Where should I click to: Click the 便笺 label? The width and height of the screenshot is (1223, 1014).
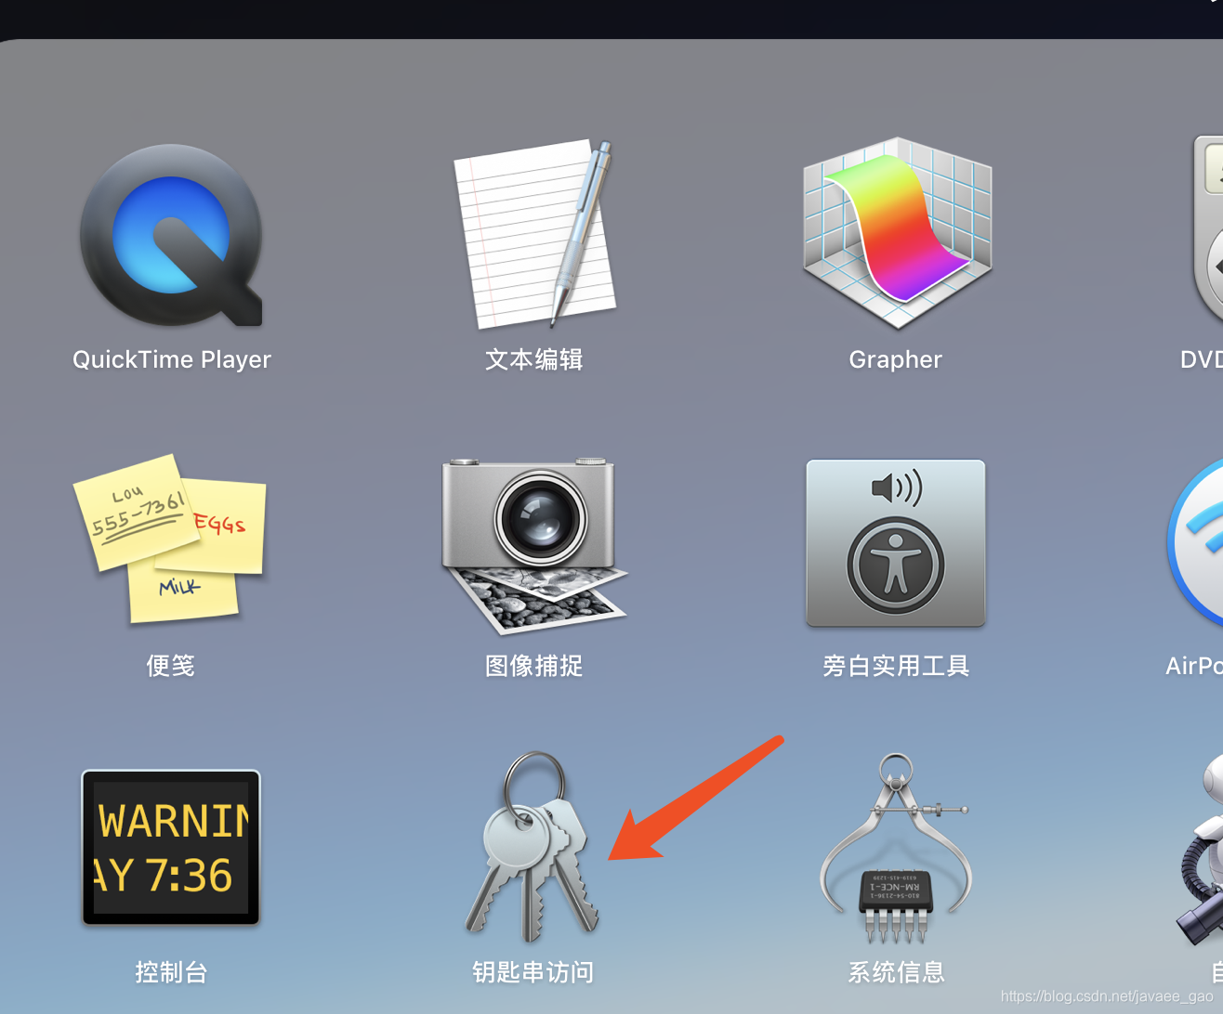(171, 666)
